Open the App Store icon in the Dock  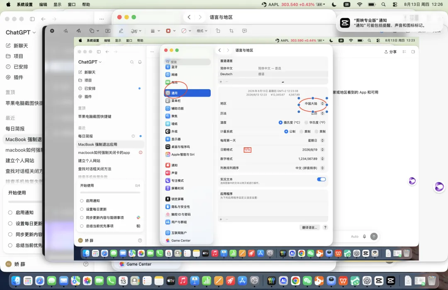click(242, 281)
